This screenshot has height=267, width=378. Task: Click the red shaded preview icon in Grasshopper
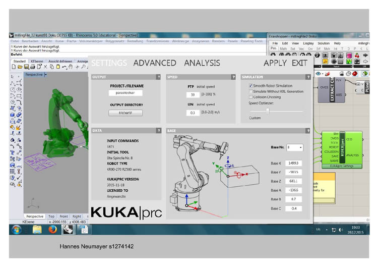tap(355, 74)
